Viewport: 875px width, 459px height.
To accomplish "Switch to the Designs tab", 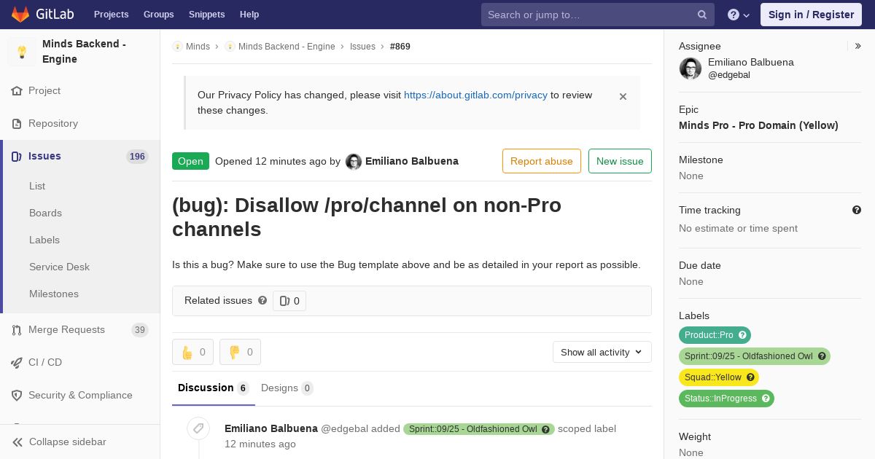I will (x=287, y=388).
